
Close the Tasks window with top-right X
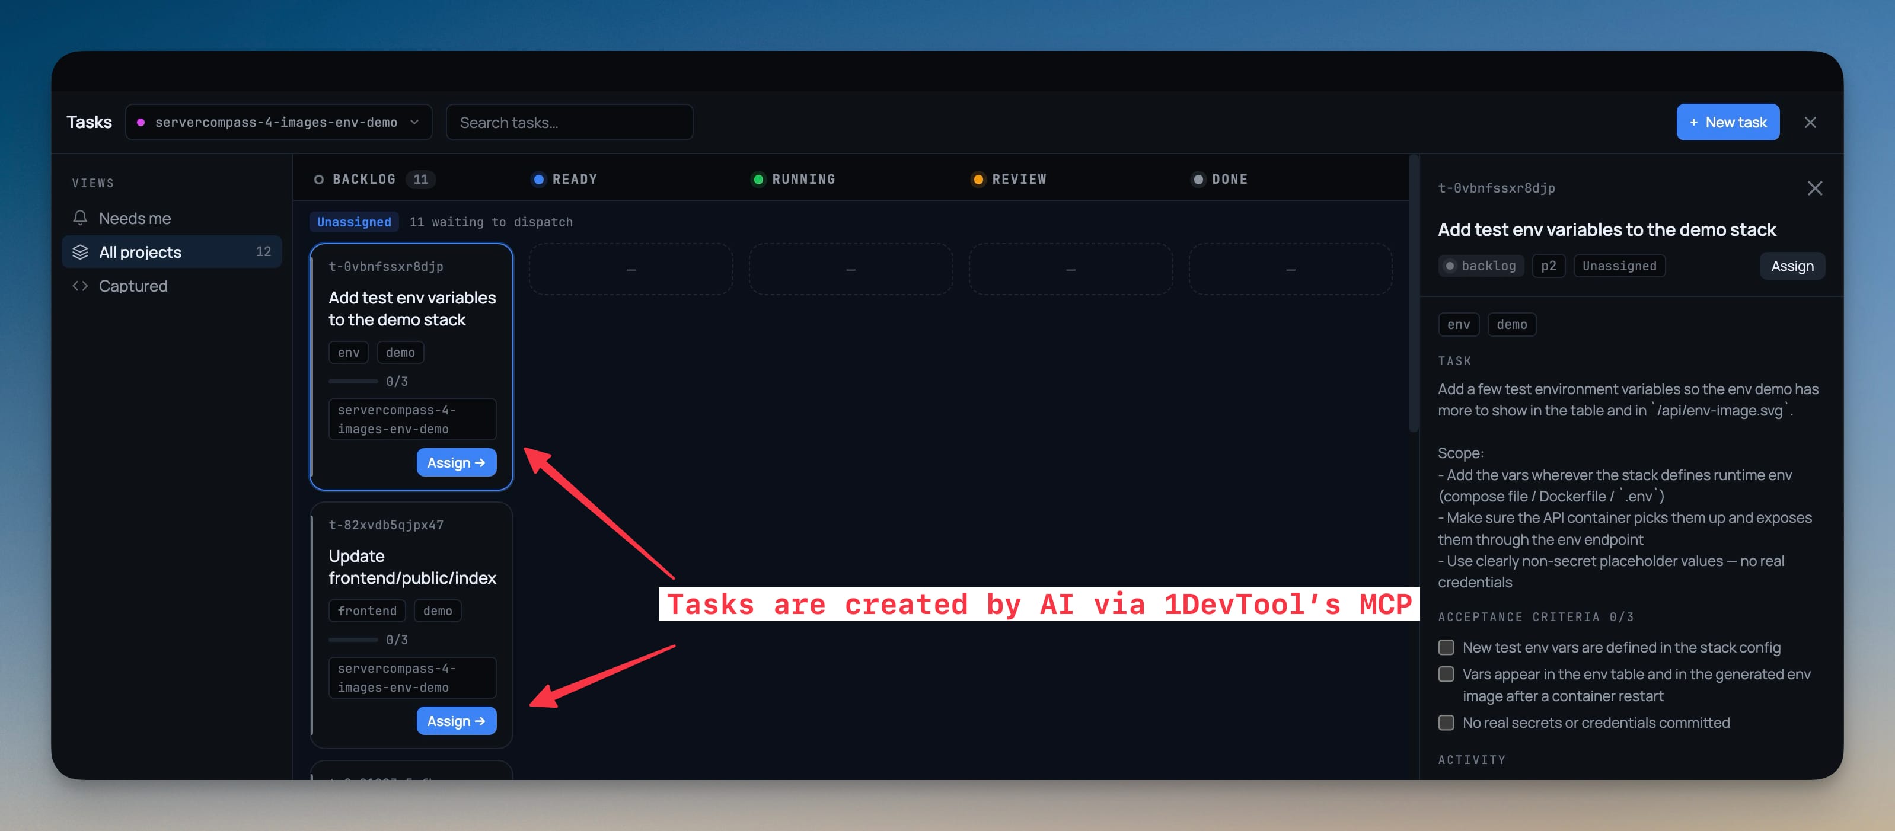(1810, 122)
